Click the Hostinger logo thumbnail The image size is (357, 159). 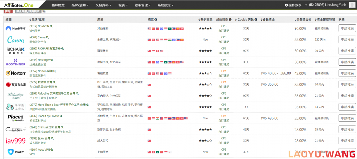coord(16,62)
